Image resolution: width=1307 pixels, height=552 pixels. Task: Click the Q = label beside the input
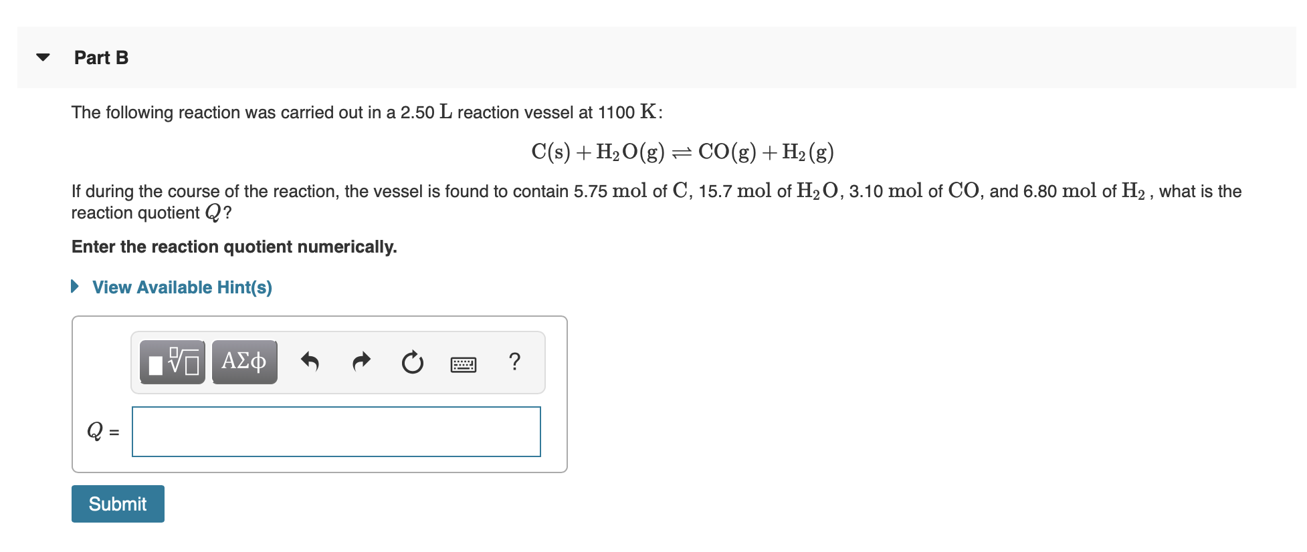(x=103, y=431)
